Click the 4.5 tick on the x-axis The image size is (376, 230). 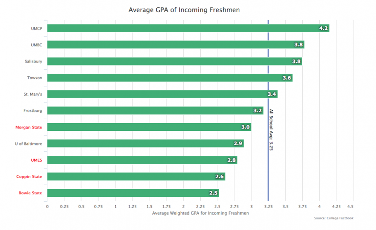pos(350,207)
